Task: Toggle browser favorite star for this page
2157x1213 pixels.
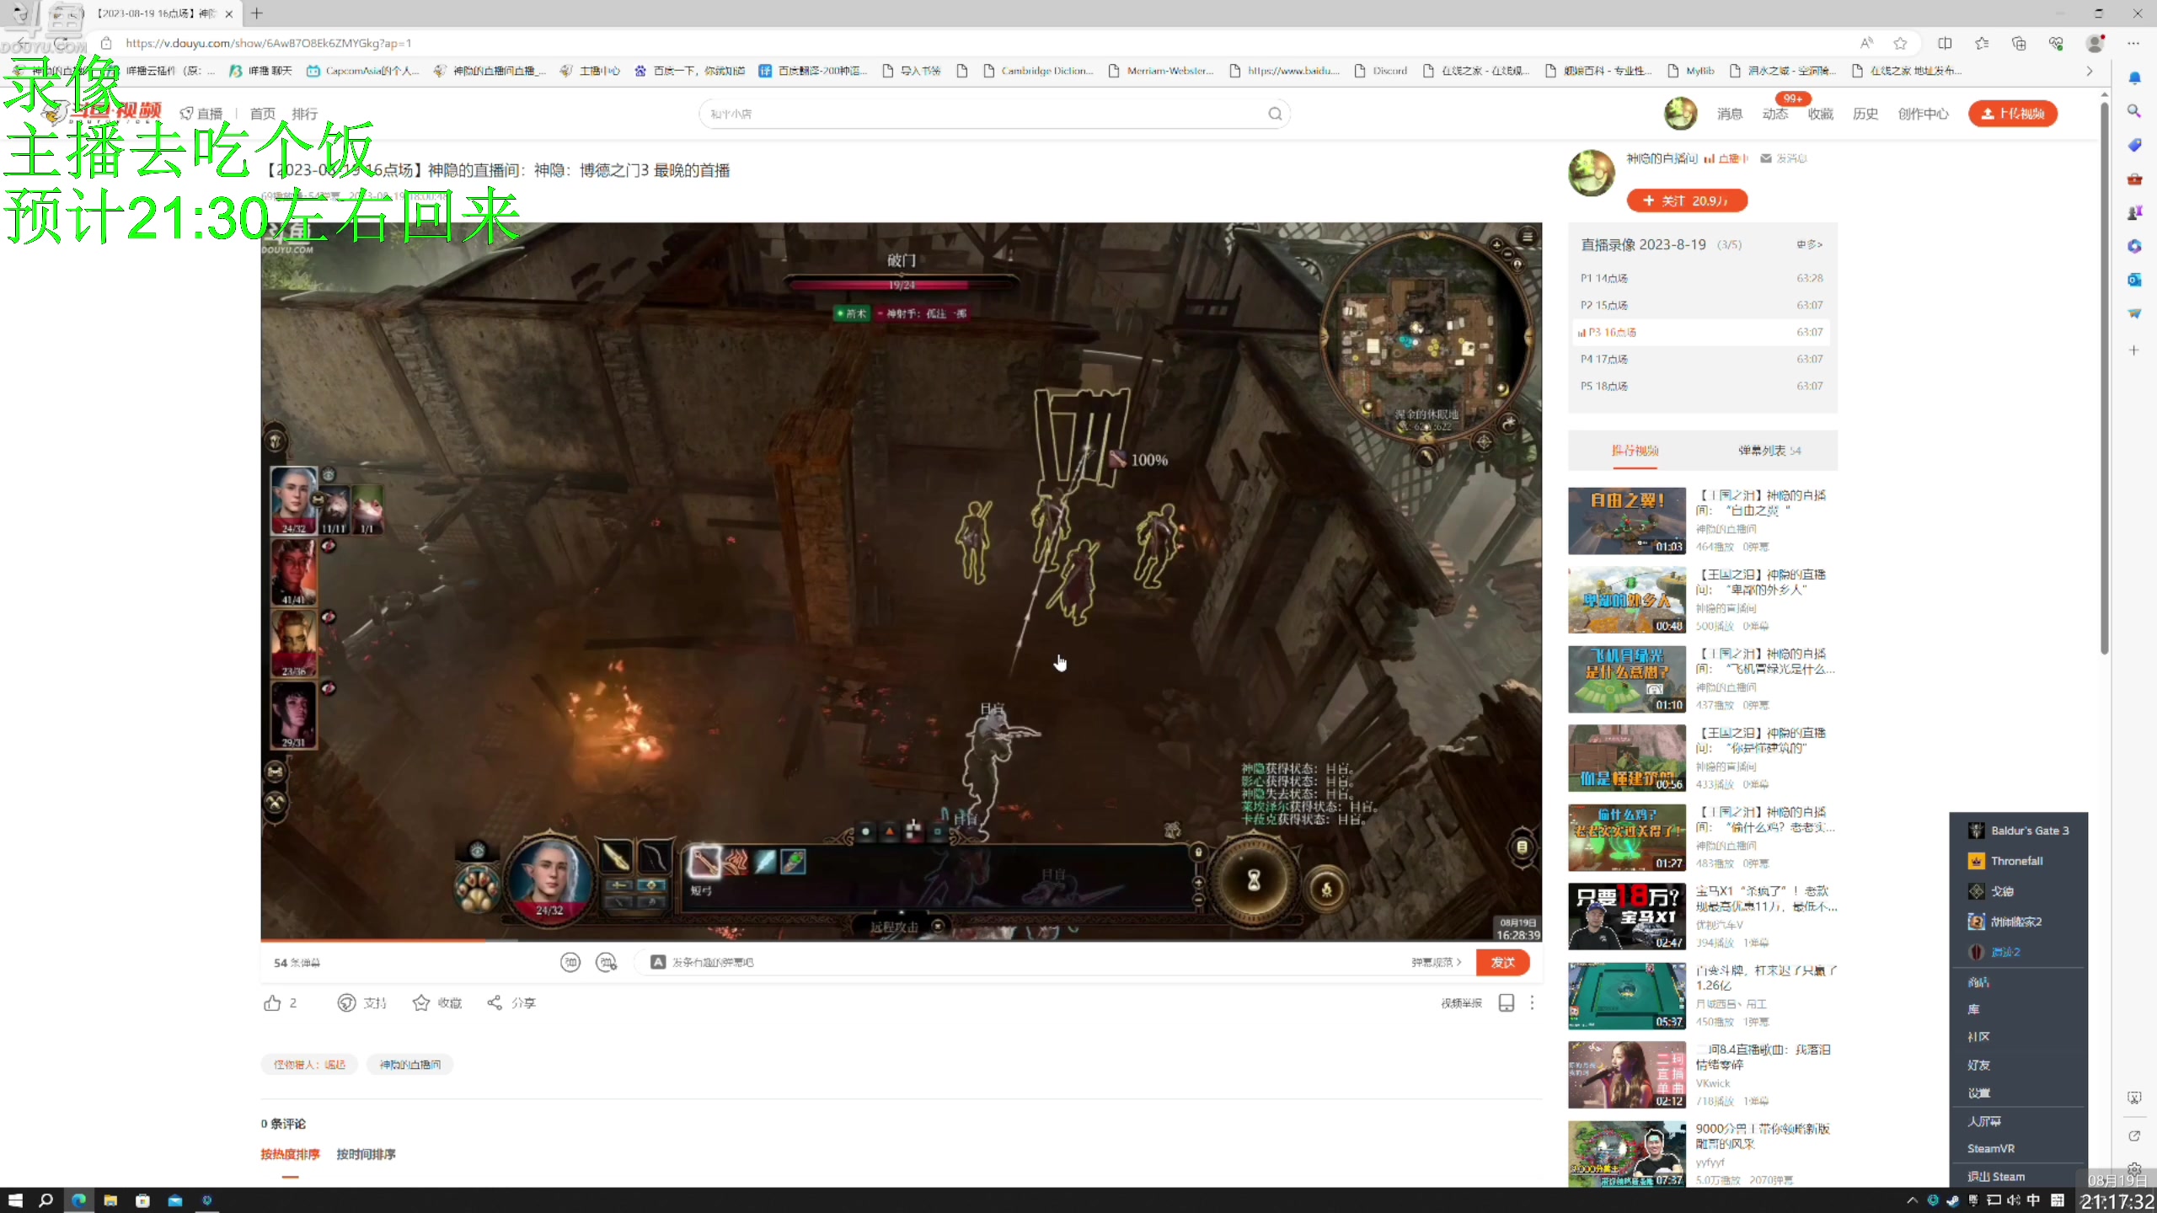Action: 1900,43
